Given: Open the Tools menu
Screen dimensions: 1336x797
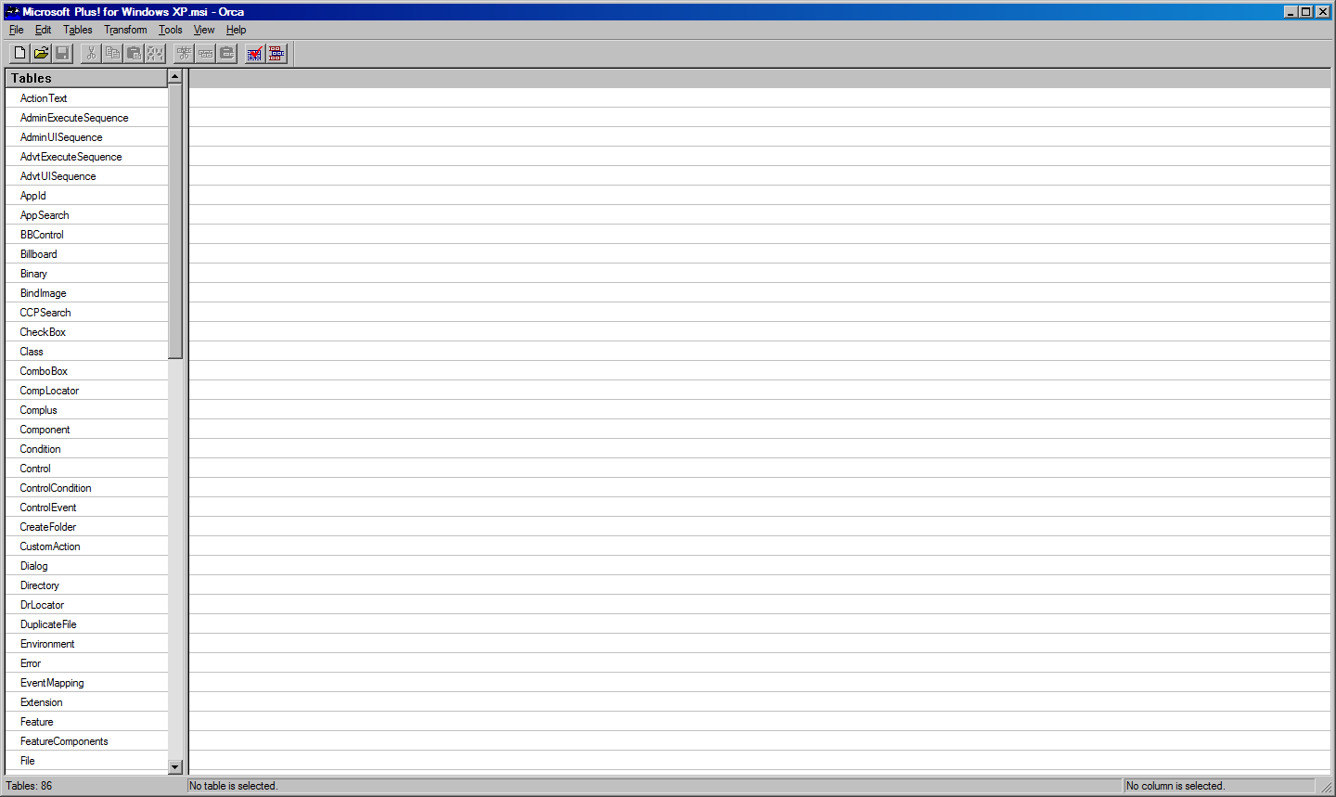Looking at the screenshot, I should point(171,30).
